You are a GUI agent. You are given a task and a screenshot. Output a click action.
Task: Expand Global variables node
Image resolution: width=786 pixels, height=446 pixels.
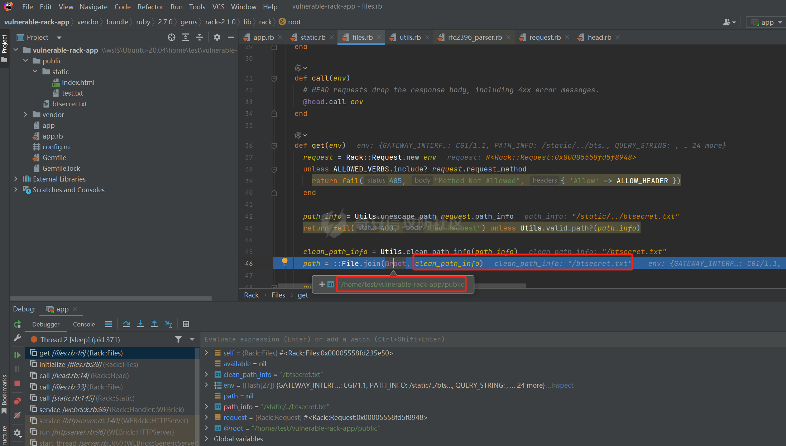pyautogui.click(x=207, y=439)
